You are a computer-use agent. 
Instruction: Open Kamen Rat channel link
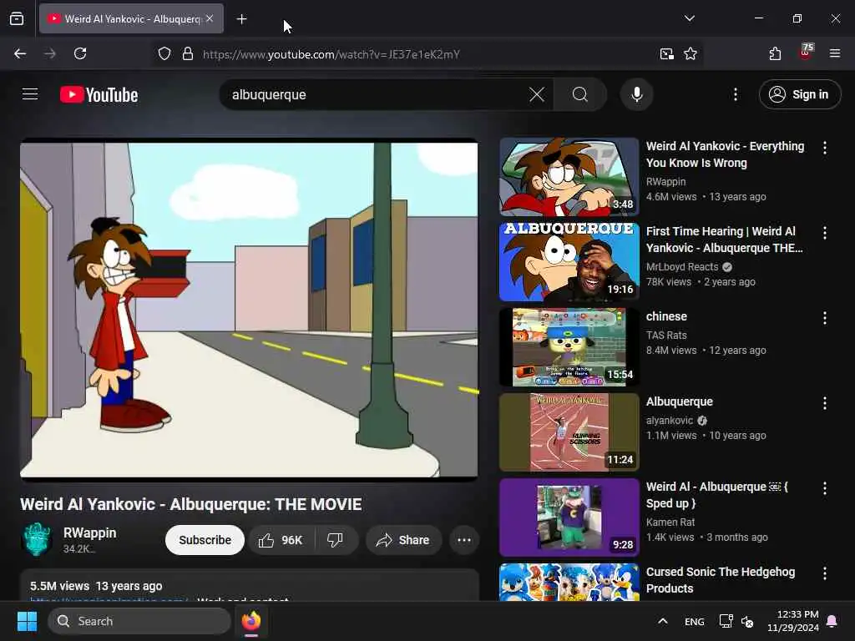pos(670,522)
